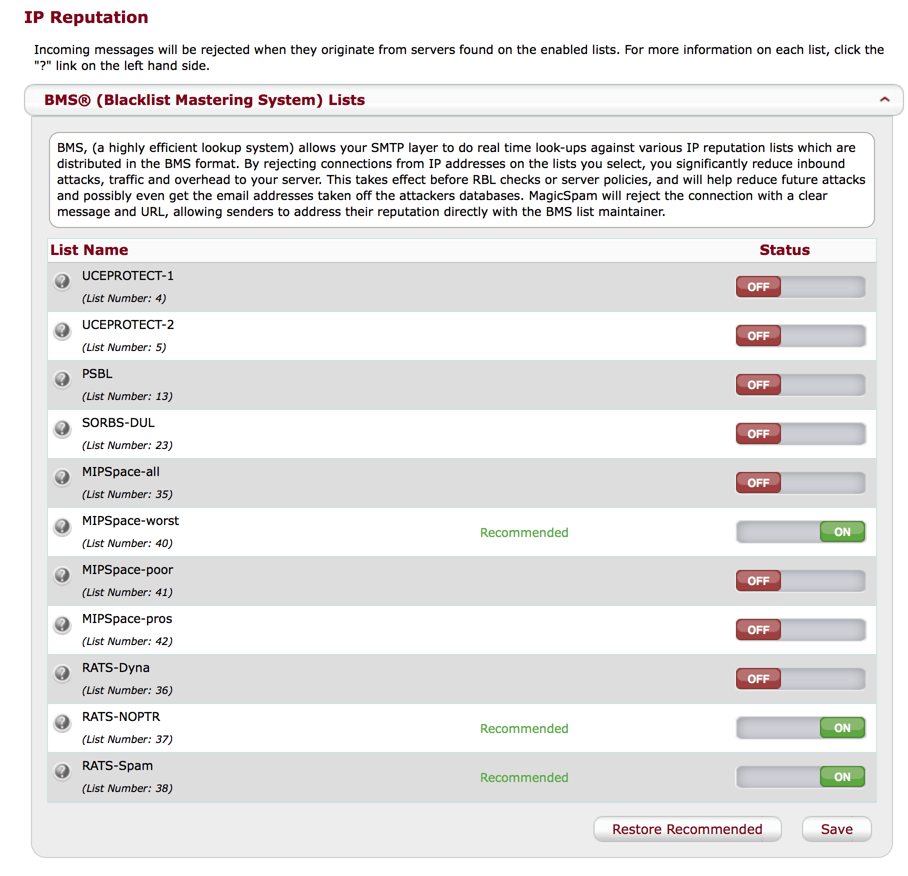Screen dimensions: 908x876
Task: Switch on the PSBL list toggle
Action: pos(800,385)
